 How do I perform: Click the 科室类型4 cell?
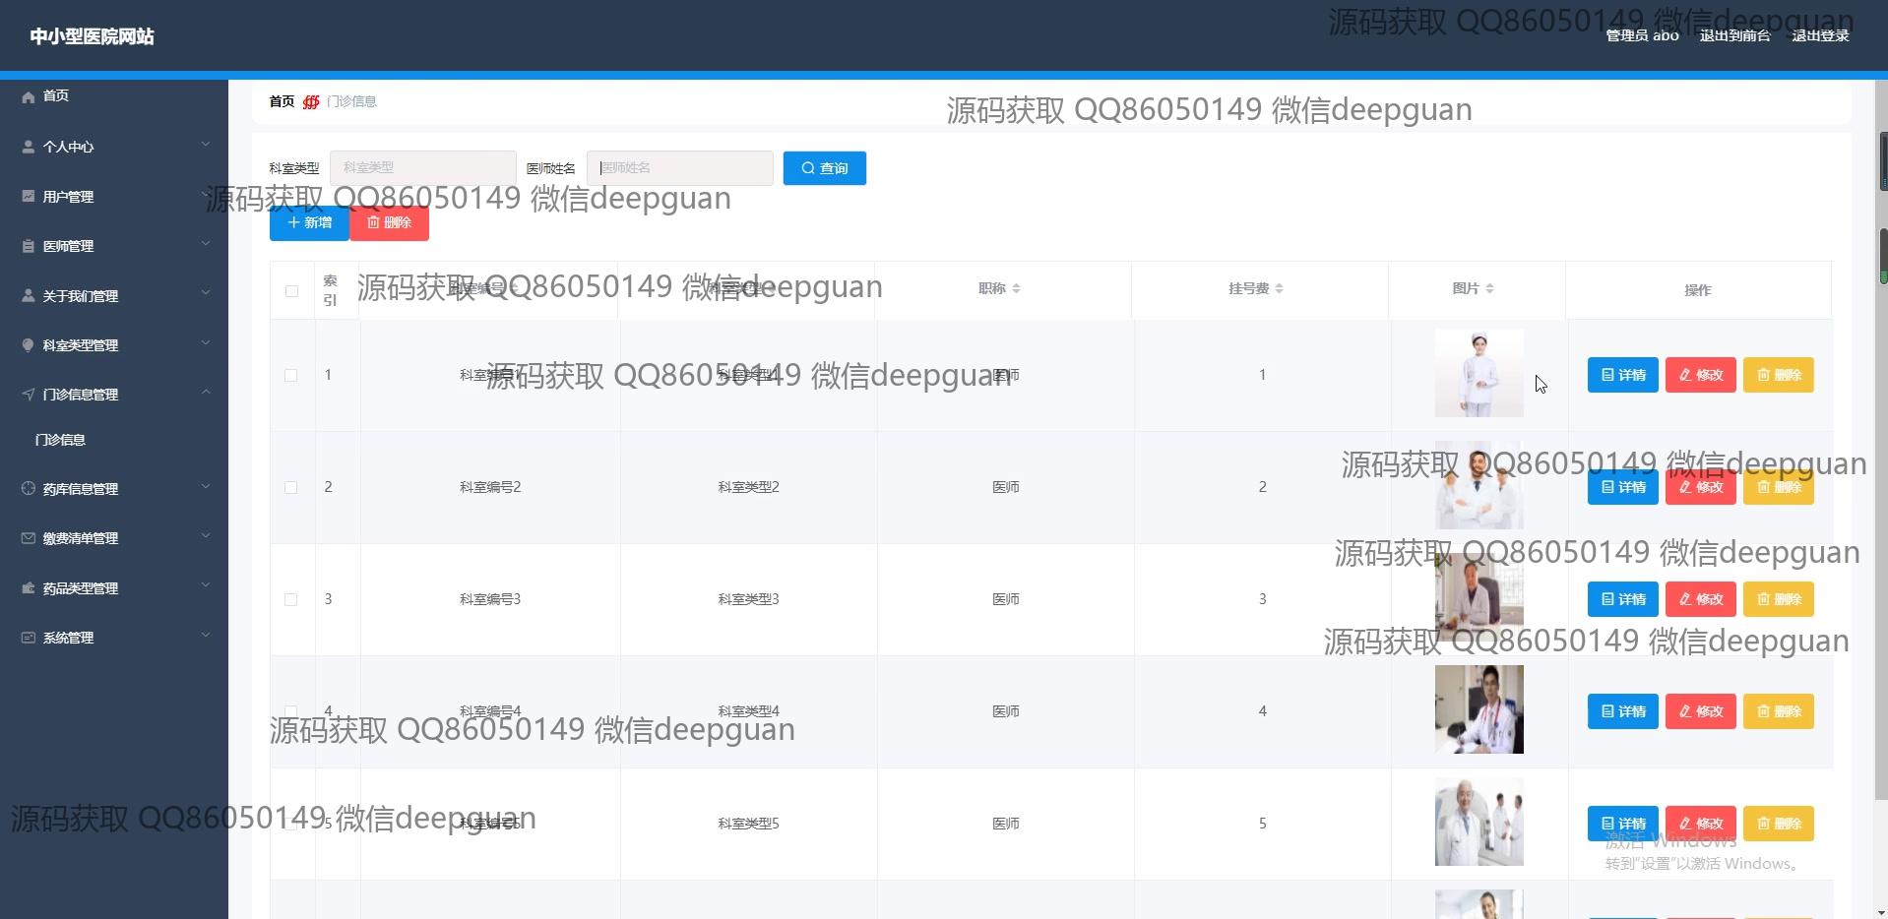pyautogui.click(x=748, y=711)
